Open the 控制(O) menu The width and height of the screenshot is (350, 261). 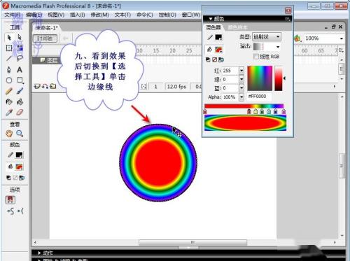click(167, 15)
